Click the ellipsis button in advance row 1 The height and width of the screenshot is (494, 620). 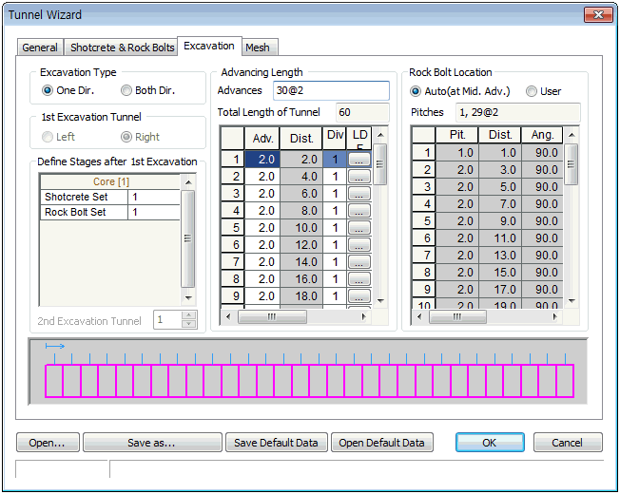(x=358, y=160)
